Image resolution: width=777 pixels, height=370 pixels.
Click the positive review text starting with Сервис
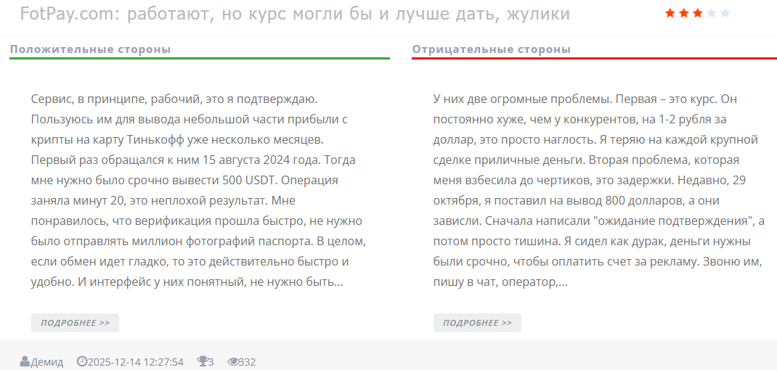[198, 191]
